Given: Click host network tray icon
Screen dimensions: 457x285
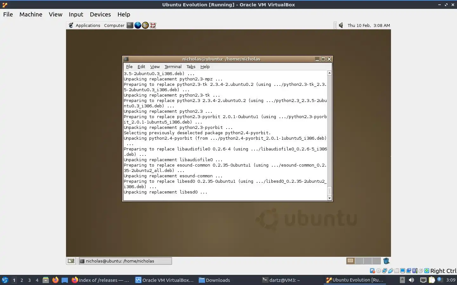Looking at the screenshot, I should coord(423,280).
